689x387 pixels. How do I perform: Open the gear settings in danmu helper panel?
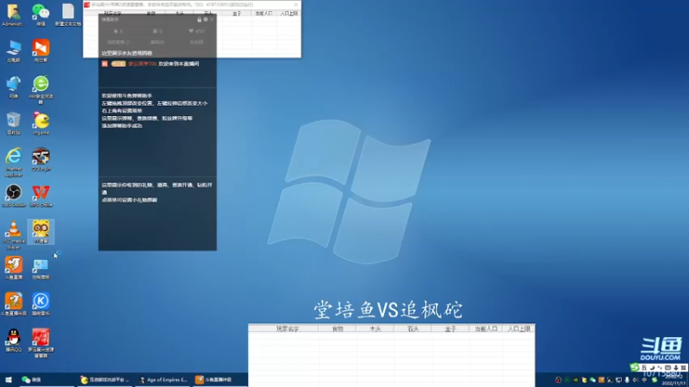[x=206, y=20]
